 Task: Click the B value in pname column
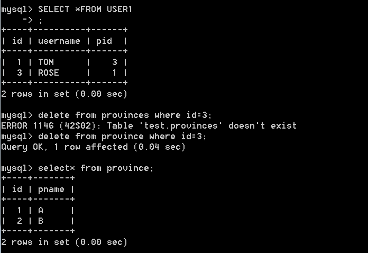(x=41, y=221)
